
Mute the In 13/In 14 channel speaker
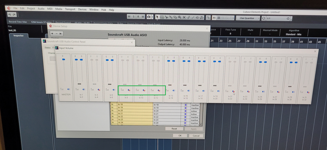click(x=174, y=90)
